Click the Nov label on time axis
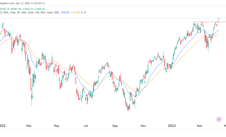This screenshot has width=226, height=137. [x=143, y=126]
